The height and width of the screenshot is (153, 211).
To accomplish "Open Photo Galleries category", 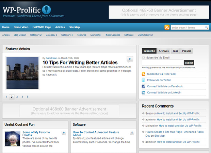I will pyautogui.click(x=113, y=35).
